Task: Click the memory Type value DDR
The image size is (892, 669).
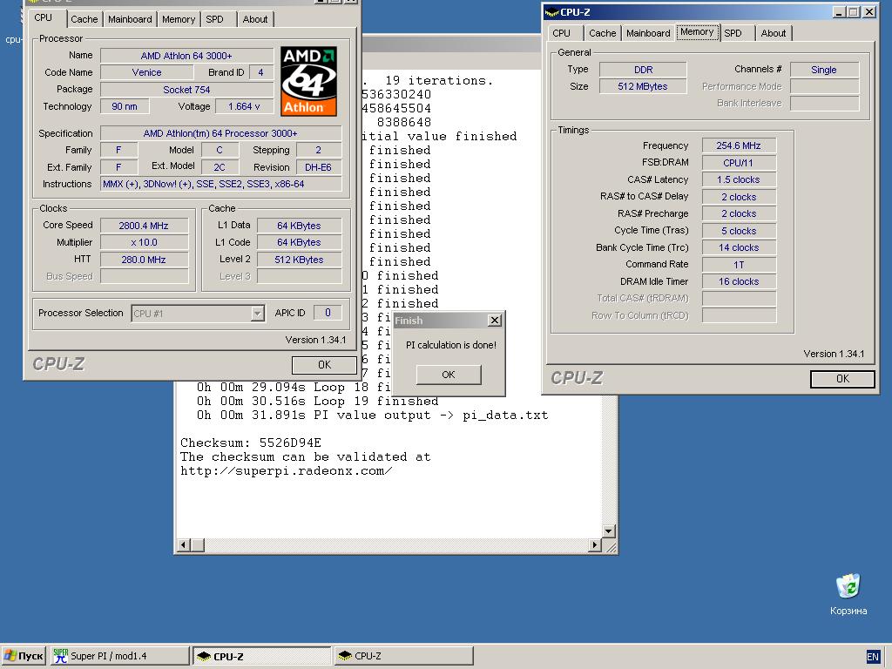Action: coord(644,70)
